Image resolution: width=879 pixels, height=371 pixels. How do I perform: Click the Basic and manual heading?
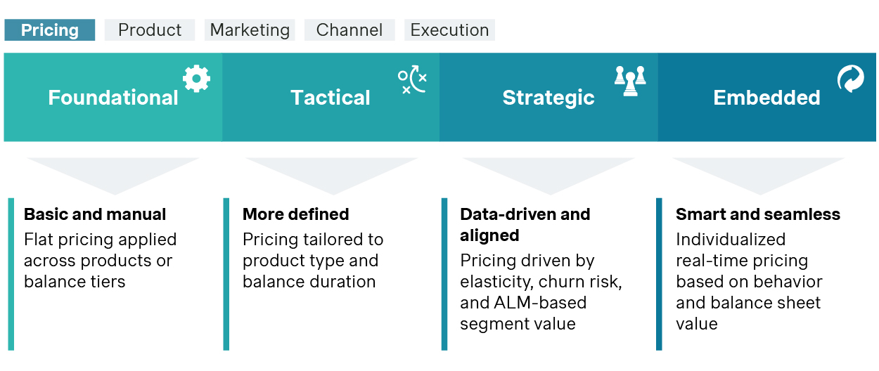point(95,214)
